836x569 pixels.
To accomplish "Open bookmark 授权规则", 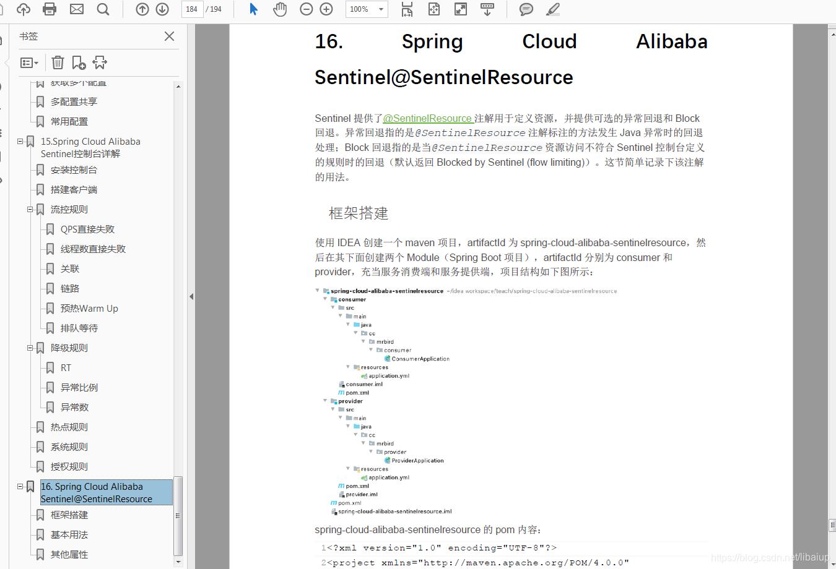I will click(69, 467).
